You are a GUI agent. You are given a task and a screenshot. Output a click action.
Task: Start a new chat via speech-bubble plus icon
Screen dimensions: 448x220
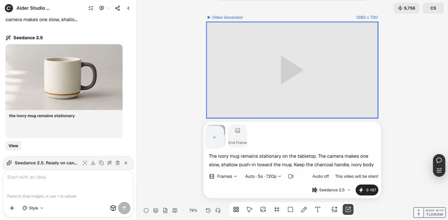(x=102, y=8)
